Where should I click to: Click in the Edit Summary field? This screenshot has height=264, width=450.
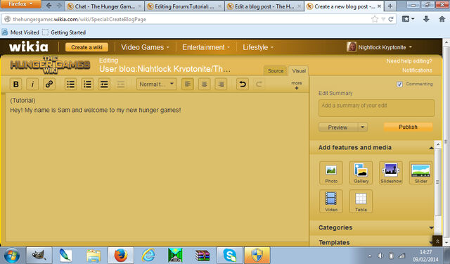coord(376,108)
